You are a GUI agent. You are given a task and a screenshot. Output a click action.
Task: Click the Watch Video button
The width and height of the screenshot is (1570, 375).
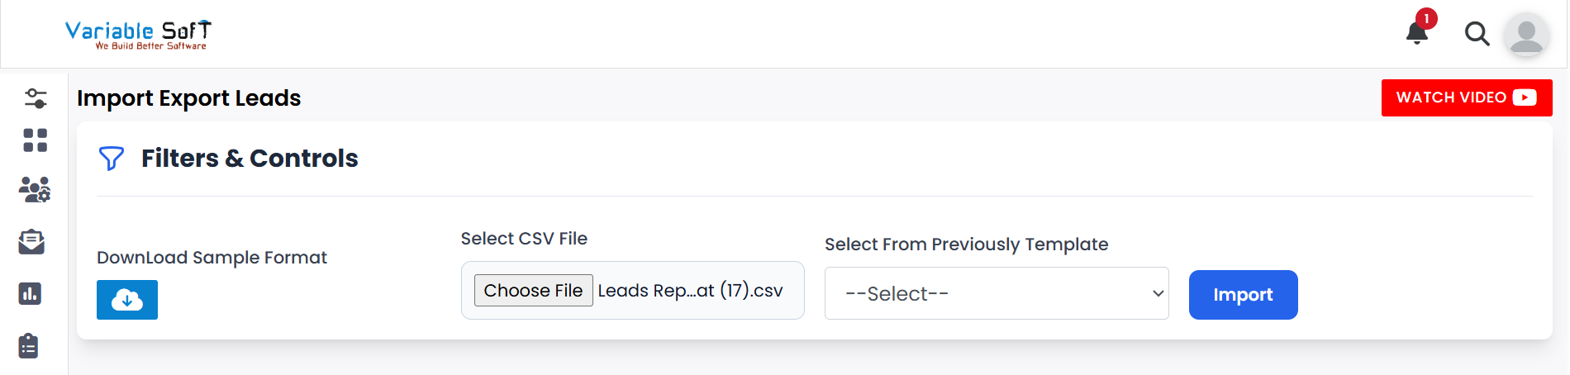pyautogui.click(x=1466, y=98)
